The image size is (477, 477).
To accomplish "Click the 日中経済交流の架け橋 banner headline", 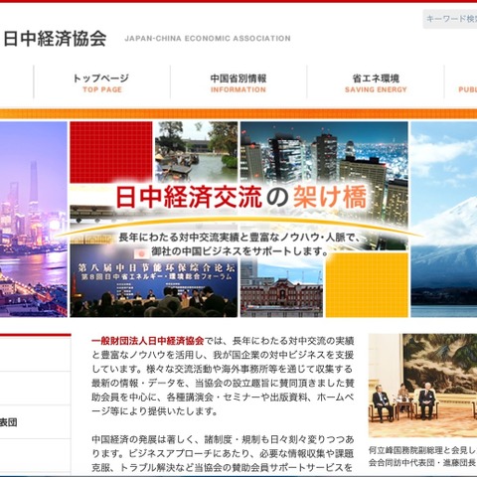I will pyautogui.click(x=241, y=198).
